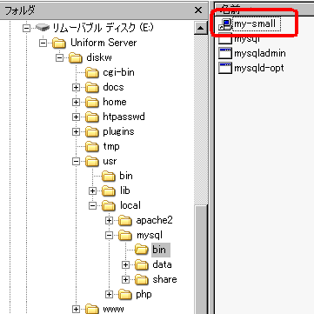Image resolution: width=314 pixels, height=314 pixels.
Task: Open the my-small configuration file icon
Action: 225,24
